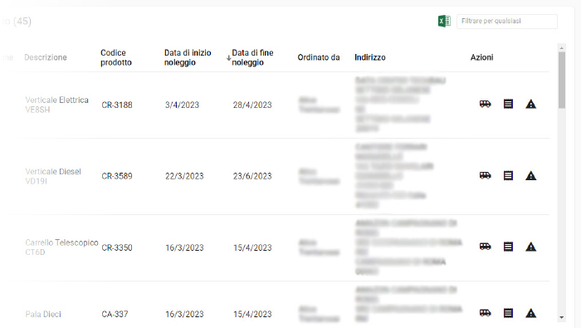Sort by 'Data di inizio noleggio' column
The height and width of the screenshot is (328, 581).
[188, 57]
